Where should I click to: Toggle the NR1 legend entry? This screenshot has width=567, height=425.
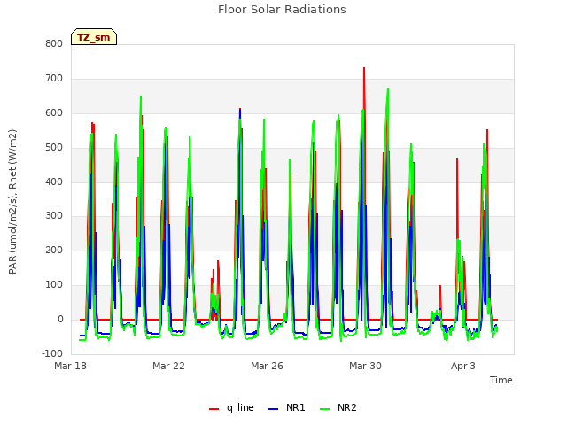point(287,407)
